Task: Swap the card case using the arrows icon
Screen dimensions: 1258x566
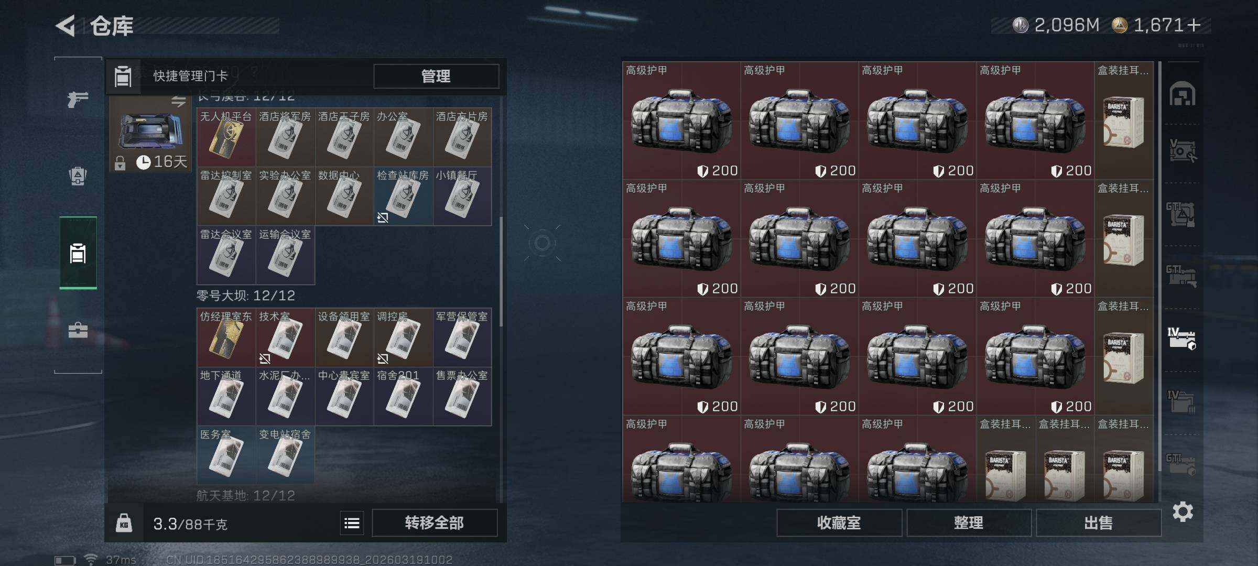Action: pyautogui.click(x=178, y=102)
